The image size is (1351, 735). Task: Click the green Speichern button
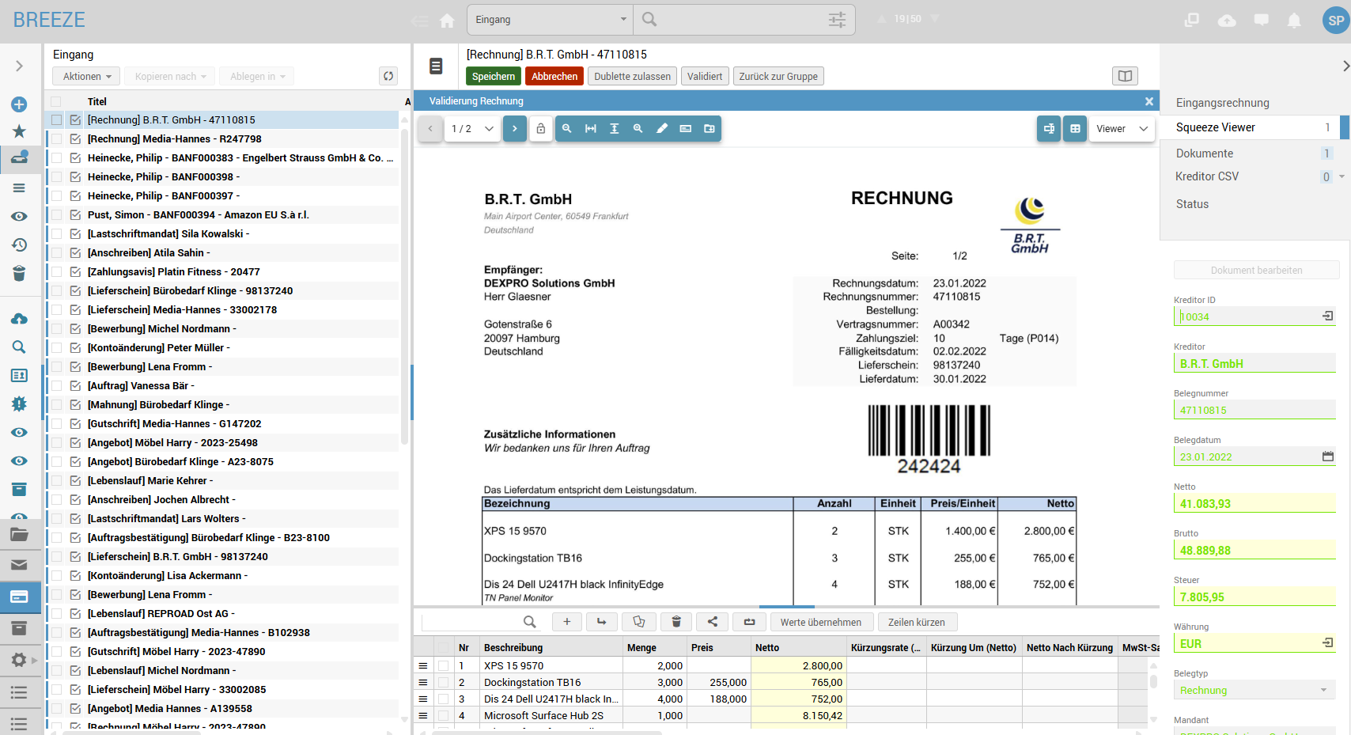click(x=494, y=76)
